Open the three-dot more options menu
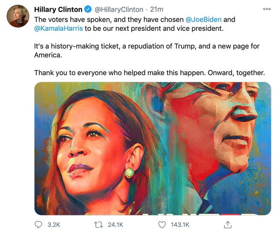 click(x=267, y=9)
